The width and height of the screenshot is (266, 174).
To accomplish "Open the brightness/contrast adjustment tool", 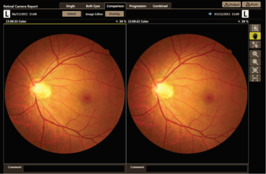I will [255, 44].
